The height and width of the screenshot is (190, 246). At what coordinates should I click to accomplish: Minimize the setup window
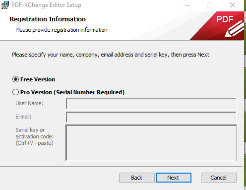coord(187,5)
